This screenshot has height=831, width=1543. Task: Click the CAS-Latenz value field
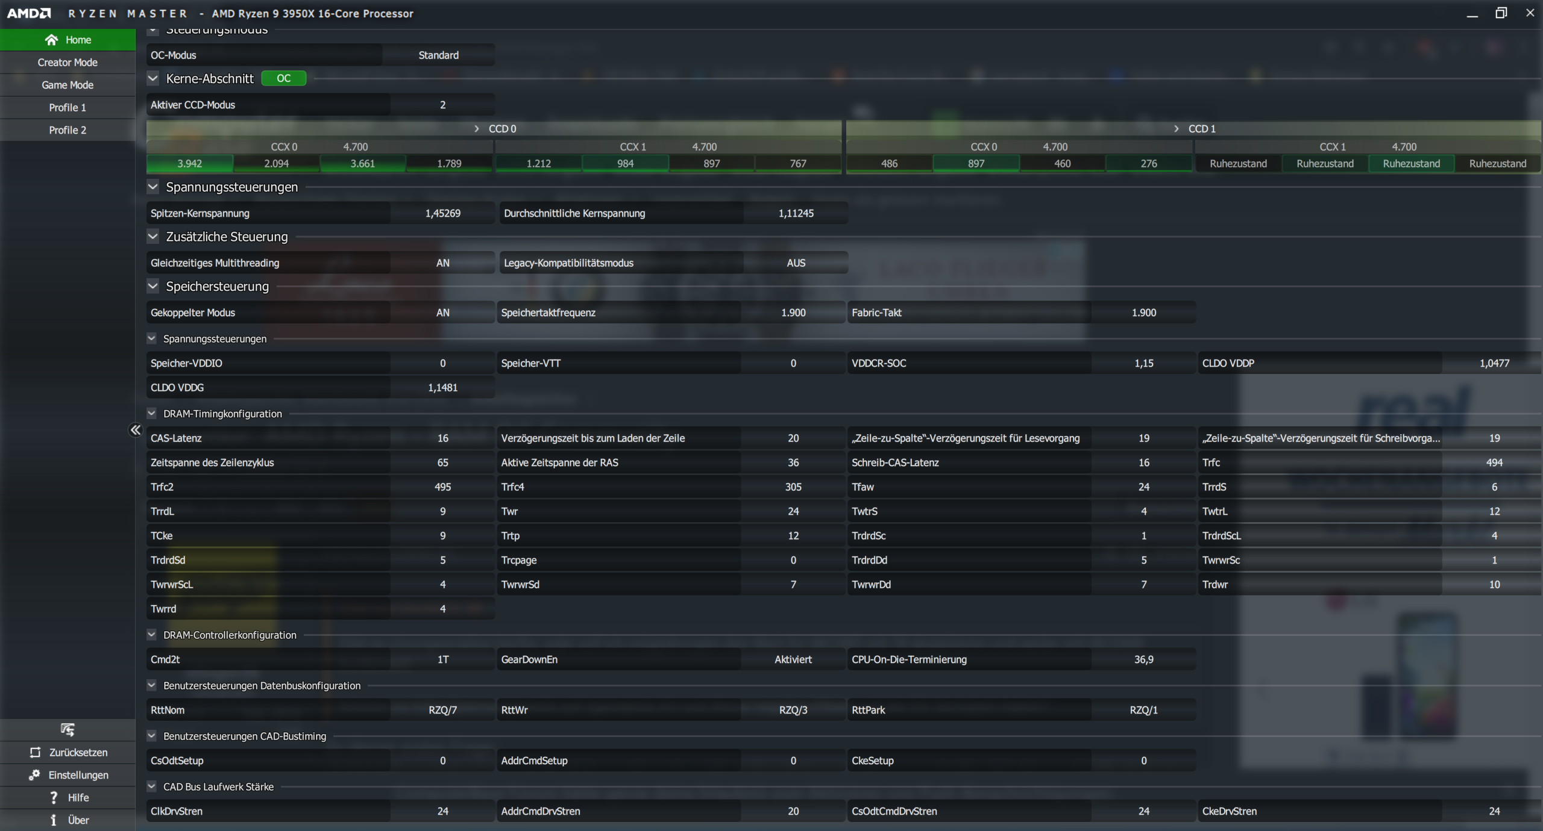click(x=442, y=438)
